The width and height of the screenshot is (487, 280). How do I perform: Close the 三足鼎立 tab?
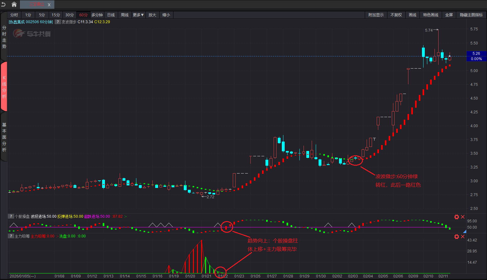[x=49, y=5]
